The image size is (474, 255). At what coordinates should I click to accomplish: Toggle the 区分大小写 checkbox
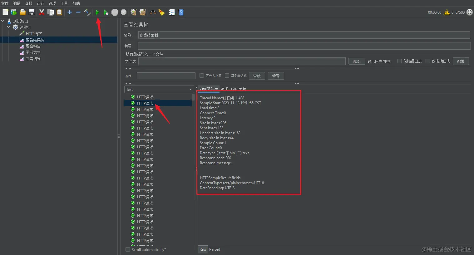click(x=202, y=76)
